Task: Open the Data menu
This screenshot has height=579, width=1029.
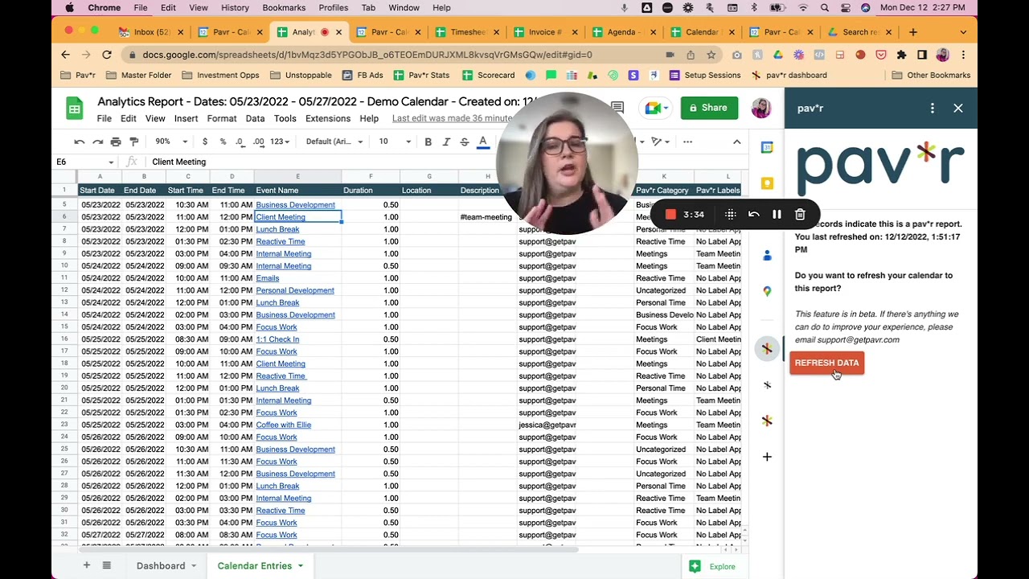Action: coord(255,119)
